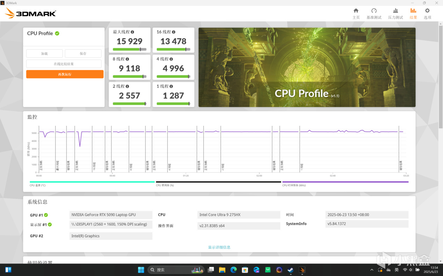Open Microsoft Store from taskbar
Image resolution: width=443 pixels, height=276 pixels.
click(245, 270)
